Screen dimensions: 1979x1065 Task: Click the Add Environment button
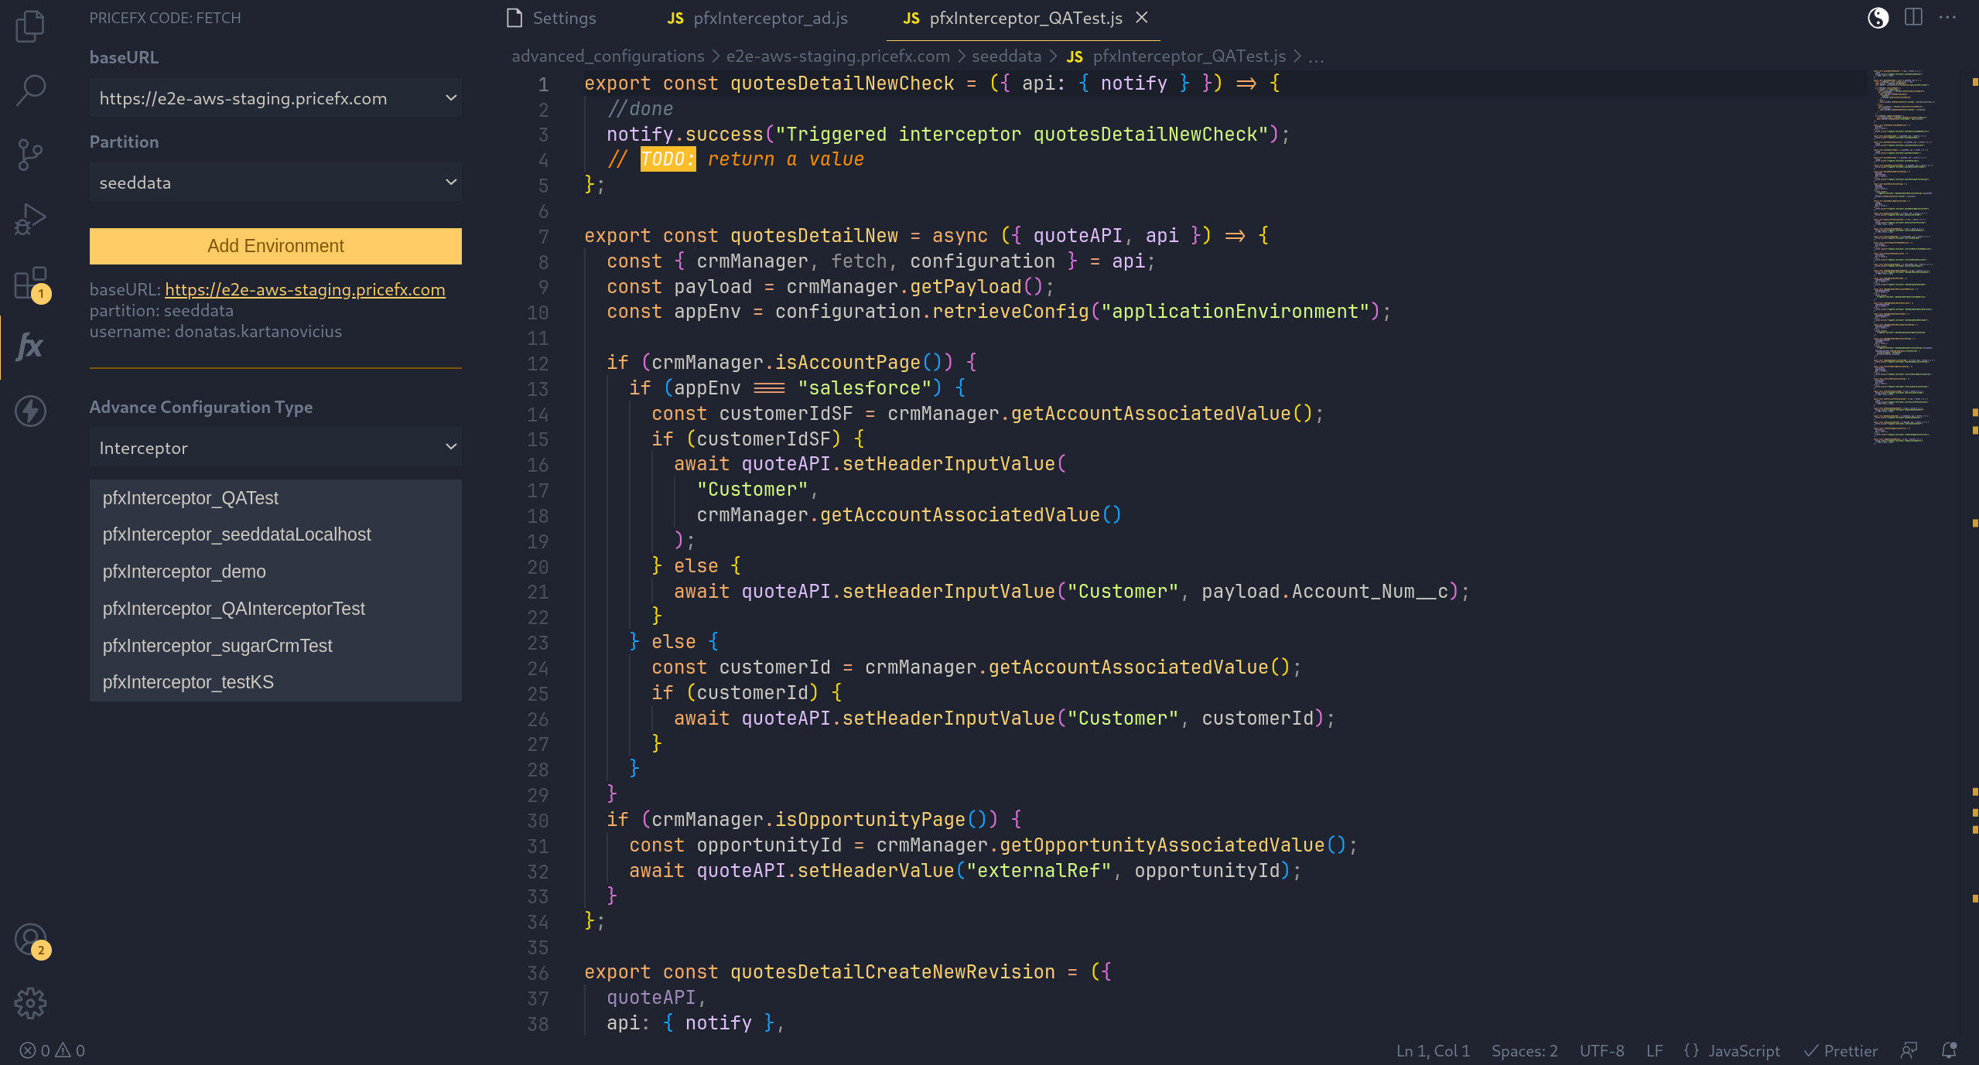tap(275, 246)
